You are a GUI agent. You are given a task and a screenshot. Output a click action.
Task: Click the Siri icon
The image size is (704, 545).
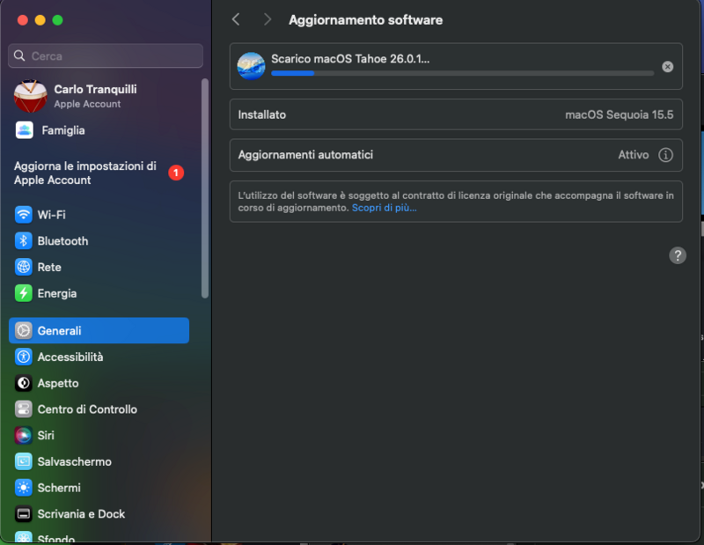click(24, 435)
